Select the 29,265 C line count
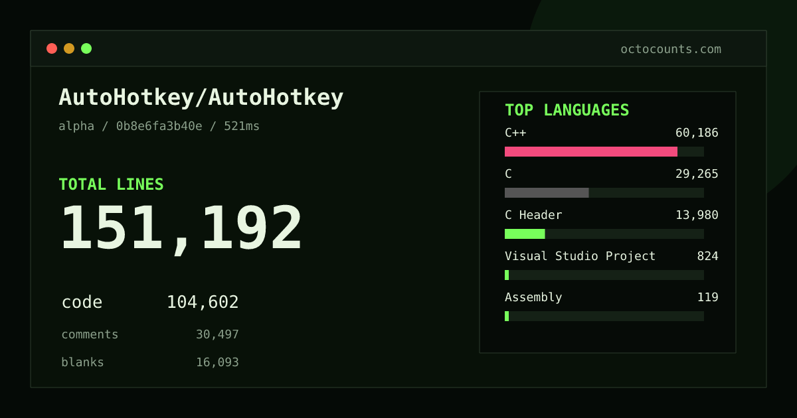Screen dimensions: 797x418 point(697,174)
